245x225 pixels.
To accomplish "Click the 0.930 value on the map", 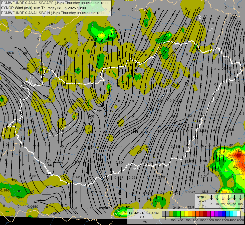I will (133, 177).
